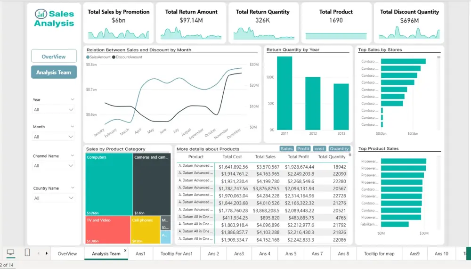
Task: Open the Ans9 page tab
Action: click(x=414, y=253)
